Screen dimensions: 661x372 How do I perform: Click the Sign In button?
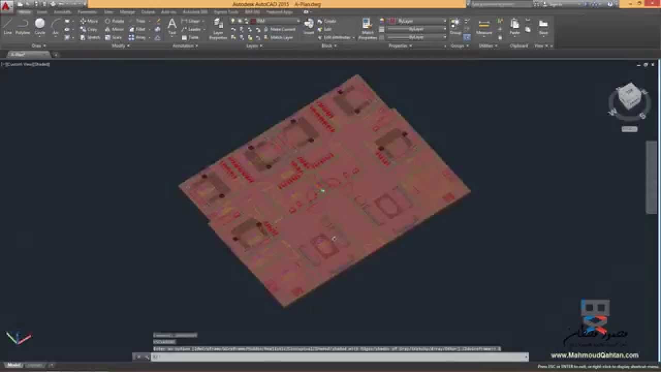(554, 4)
